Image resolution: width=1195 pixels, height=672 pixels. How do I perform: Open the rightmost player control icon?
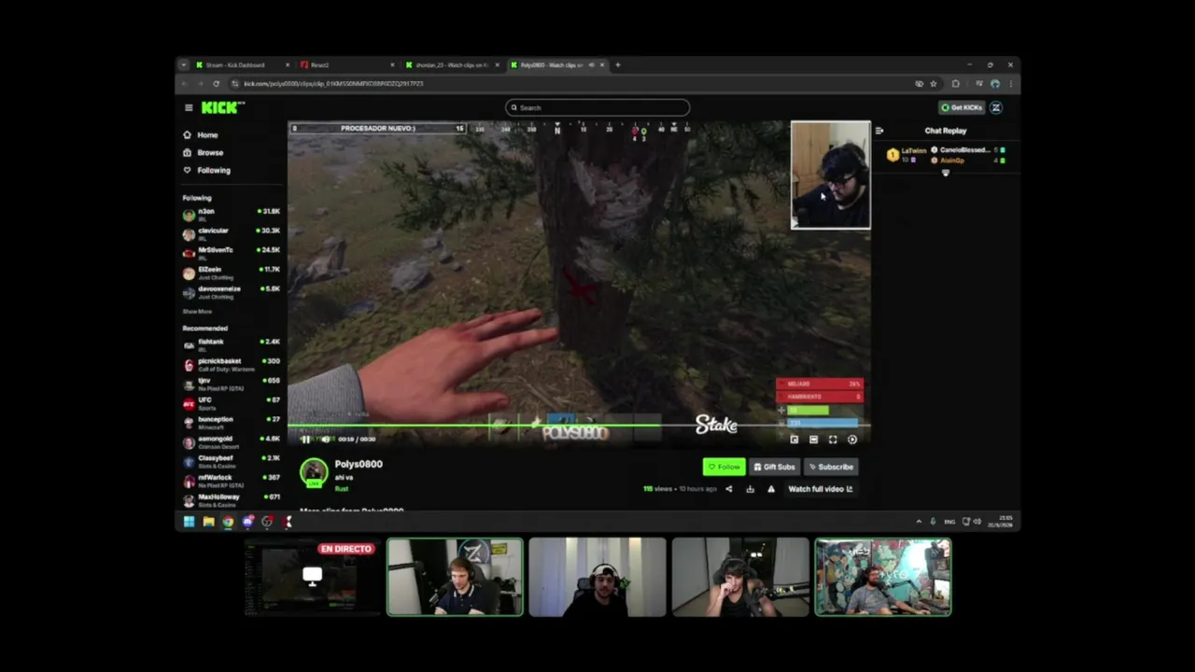pyautogui.click(x=852, y=440)
